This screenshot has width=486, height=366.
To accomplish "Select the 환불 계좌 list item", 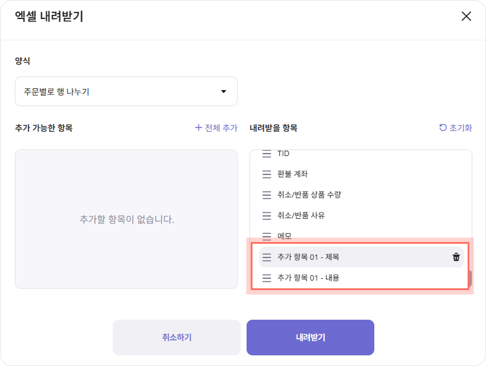I will click(292, 174).
